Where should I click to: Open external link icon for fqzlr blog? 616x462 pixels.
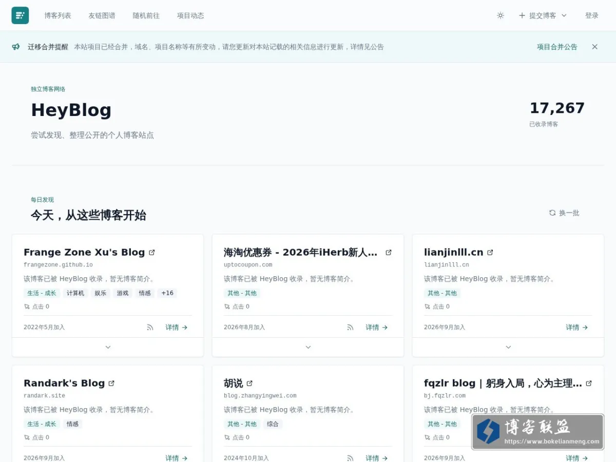(x=589, y=383)
